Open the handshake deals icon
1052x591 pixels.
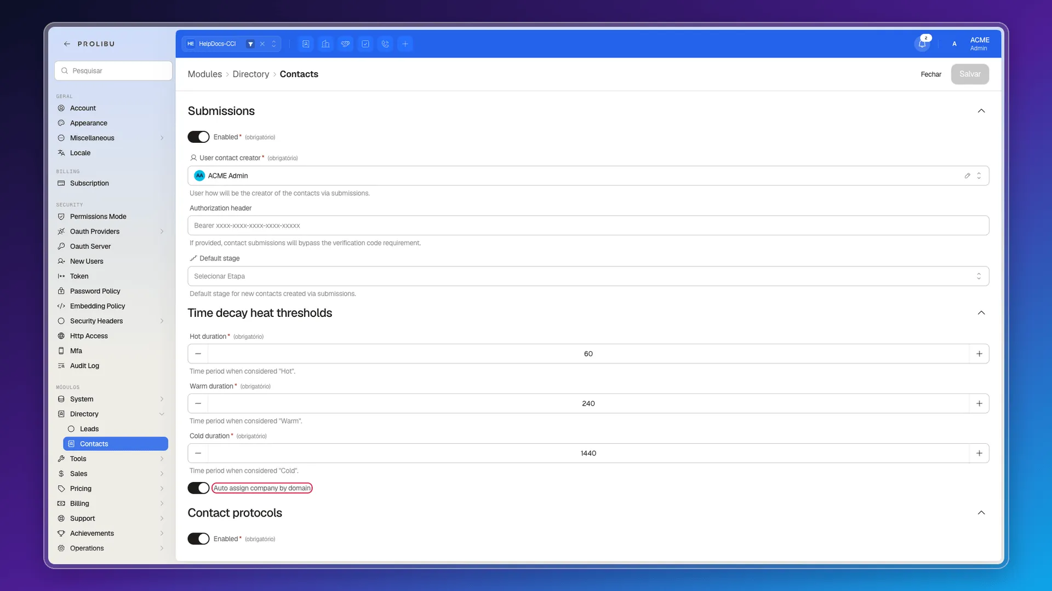coord(345,44)
